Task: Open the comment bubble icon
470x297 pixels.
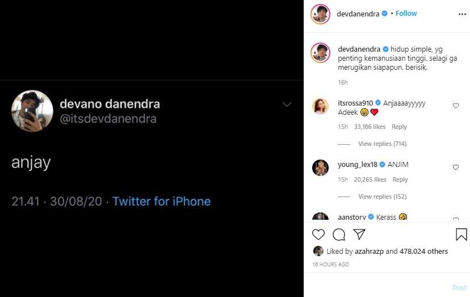Action: [x=339, y=235]
